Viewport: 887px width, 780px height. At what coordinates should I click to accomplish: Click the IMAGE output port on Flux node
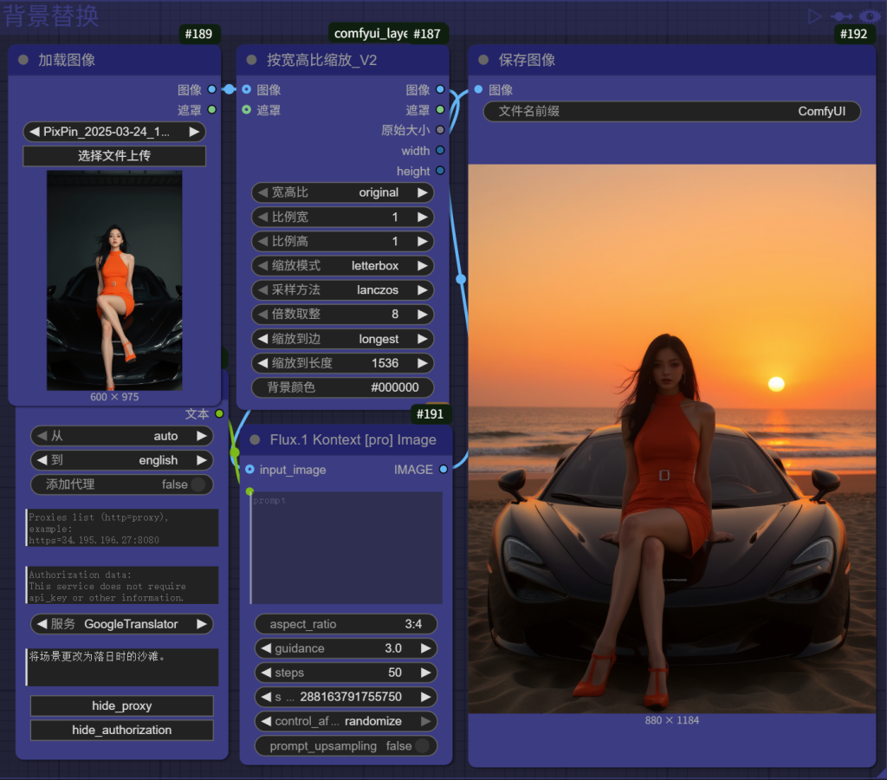(443, 470)
